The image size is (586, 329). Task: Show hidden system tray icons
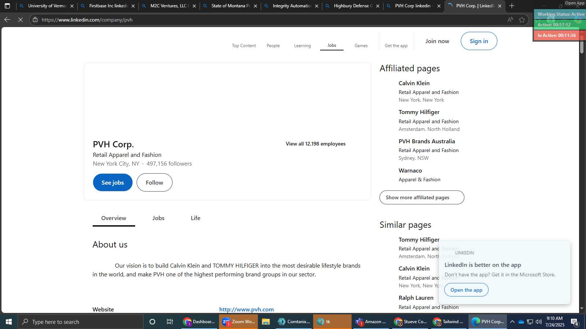(512, 322)
